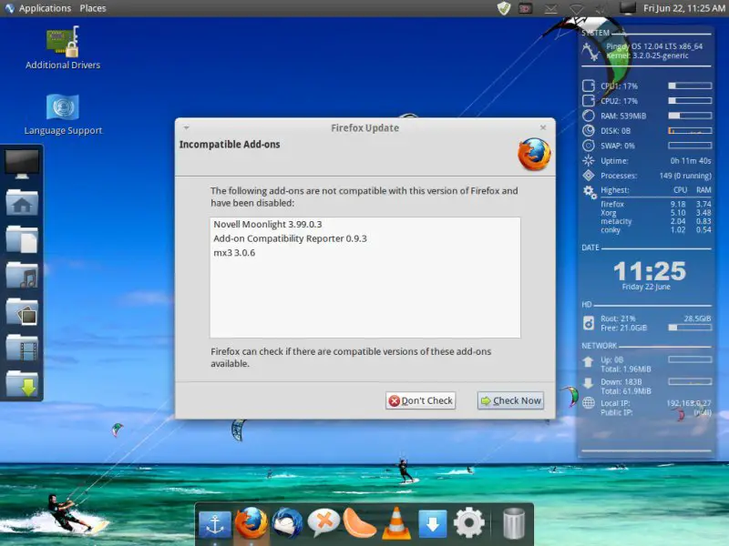Image resolution: width=729 pixels, height=546 pixels.
Task: Open the Applications menu
Action: click(45, 8)
